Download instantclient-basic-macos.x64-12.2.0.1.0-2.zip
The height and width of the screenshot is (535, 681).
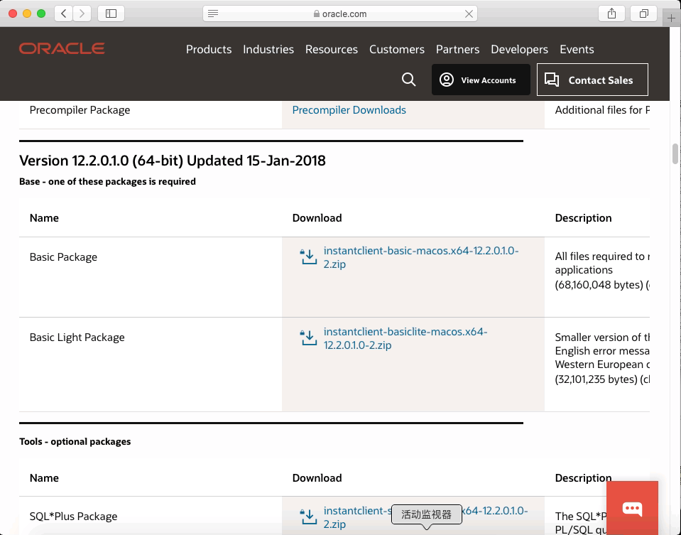point(421,257)
